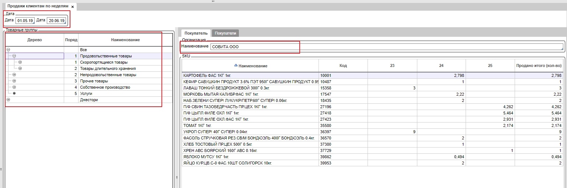Click the bullet icon next to Услуги

coord(14,93)
